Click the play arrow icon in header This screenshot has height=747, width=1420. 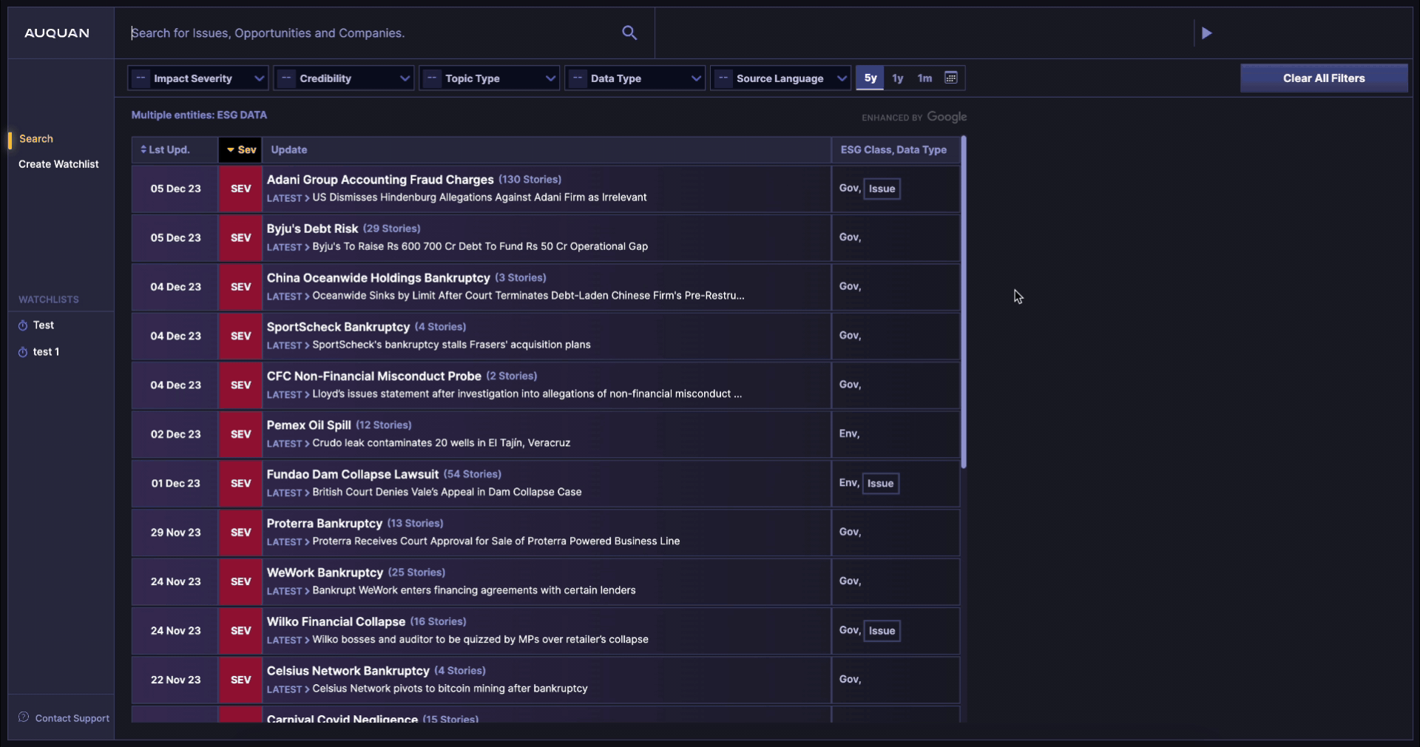point(1206,33)
